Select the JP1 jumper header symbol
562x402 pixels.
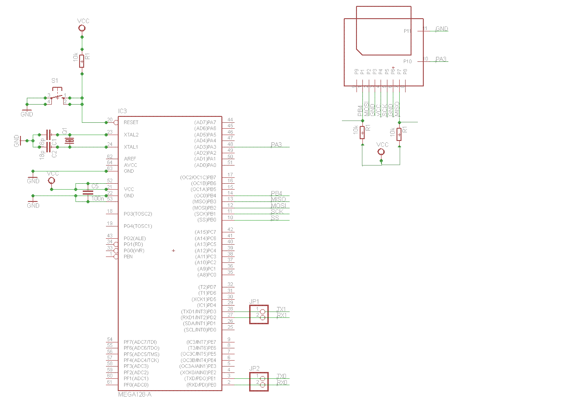coord(259,314)
